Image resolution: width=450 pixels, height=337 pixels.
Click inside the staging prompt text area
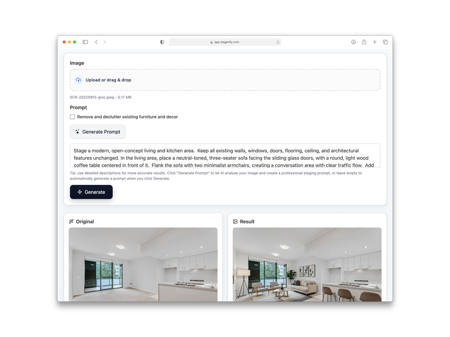click(225, 156)
